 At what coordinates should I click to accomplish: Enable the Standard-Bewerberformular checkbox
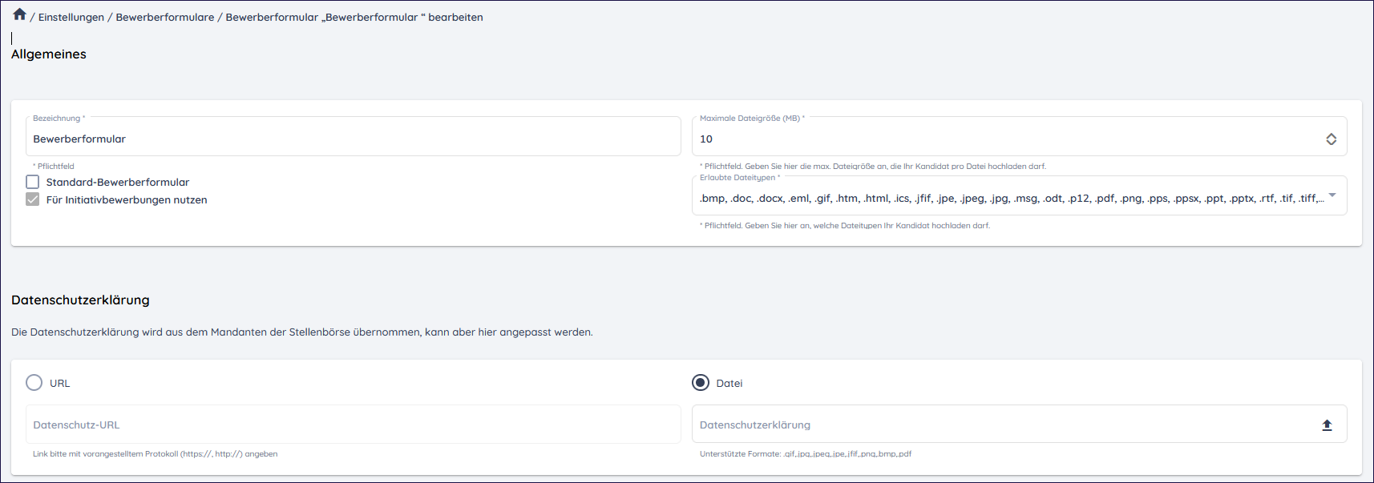(33, 182)
